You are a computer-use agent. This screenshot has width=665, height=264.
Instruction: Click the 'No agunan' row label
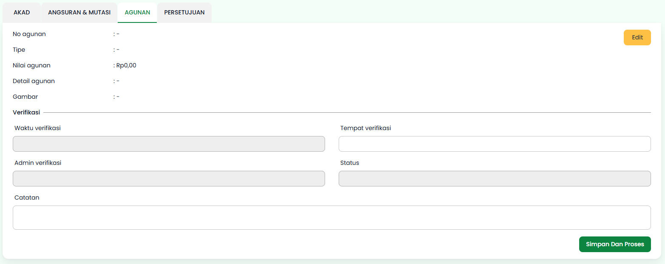29,34
